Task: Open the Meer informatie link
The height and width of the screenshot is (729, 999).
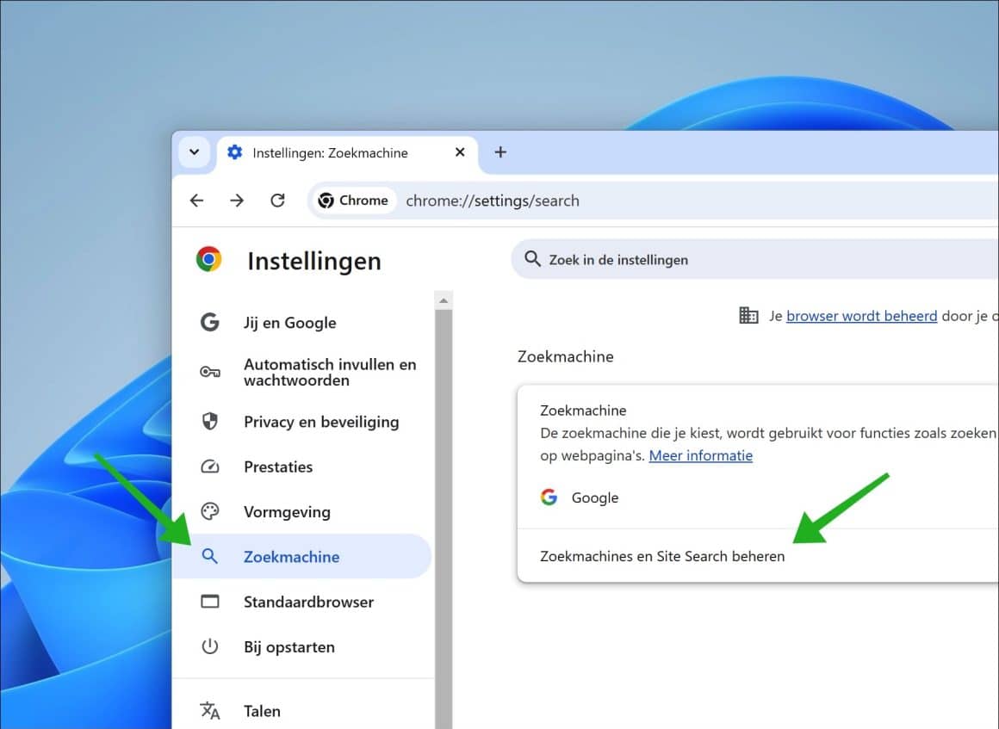Action: [x=700, y=455]
